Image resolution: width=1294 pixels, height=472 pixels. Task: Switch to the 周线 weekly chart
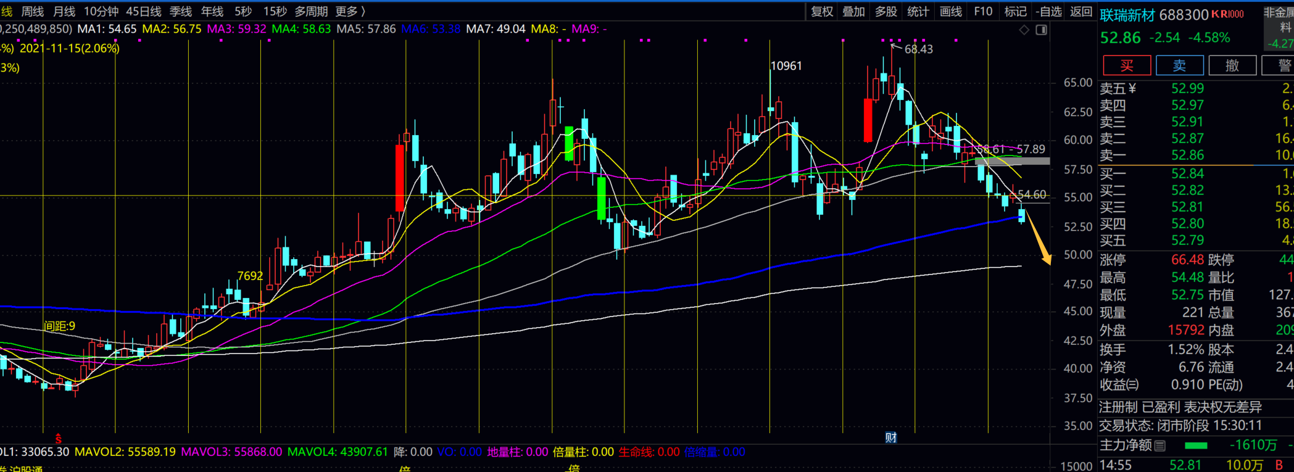pyautogui.click(x=33, y=12)
